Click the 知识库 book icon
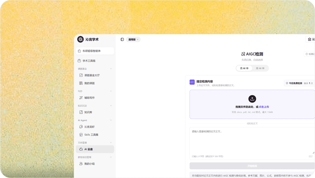 click(x=81, y=112)
